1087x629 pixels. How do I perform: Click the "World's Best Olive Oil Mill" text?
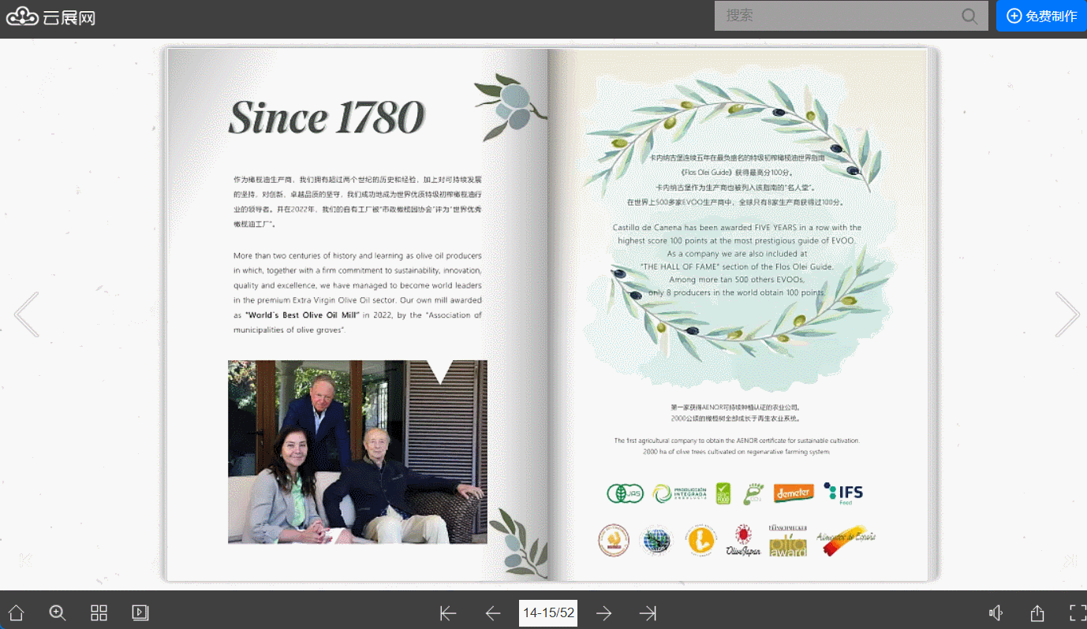(302, 315)
